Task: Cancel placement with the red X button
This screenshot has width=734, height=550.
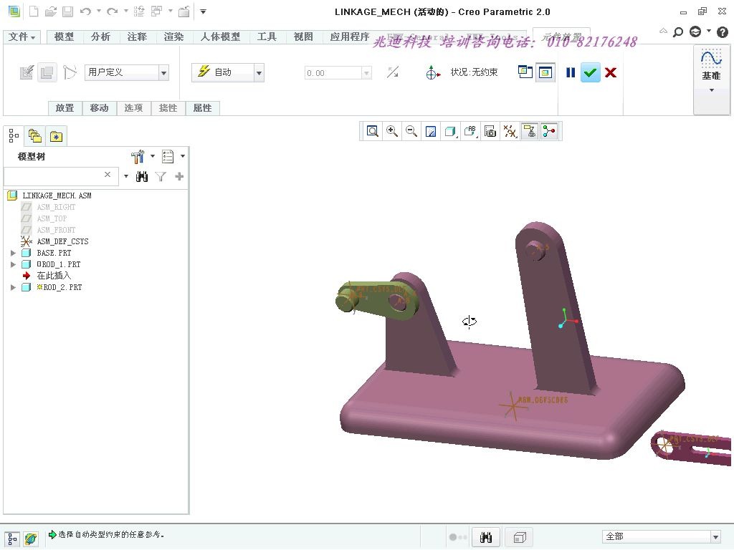Action: click(610, 72)
